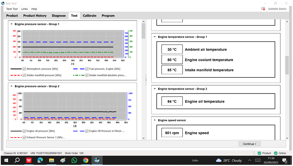293x166 pixels.
Task: Click the Chassis ID in status bar
Action: pos(16,153)
